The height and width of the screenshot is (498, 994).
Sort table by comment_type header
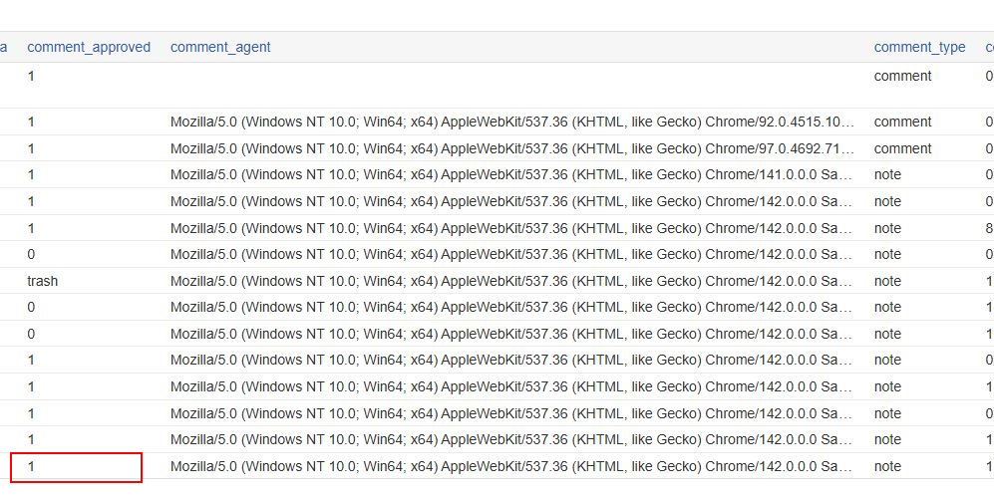919,47
